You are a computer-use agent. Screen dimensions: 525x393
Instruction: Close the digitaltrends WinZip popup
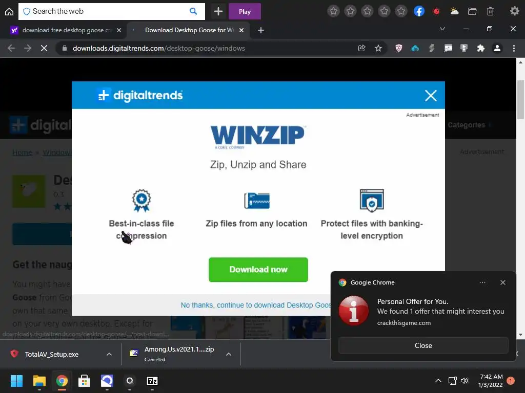tap(431, 96)
